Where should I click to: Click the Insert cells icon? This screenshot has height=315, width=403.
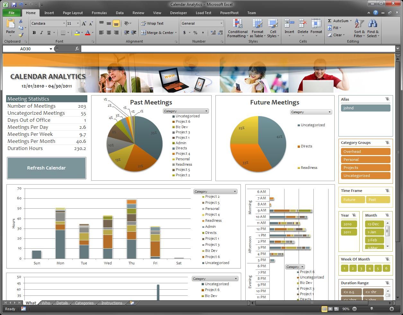point(289,24)
